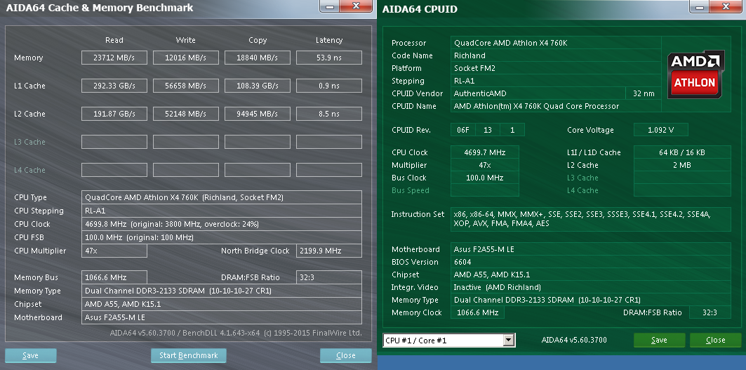Click 32 nm process value

coord(644,93)
